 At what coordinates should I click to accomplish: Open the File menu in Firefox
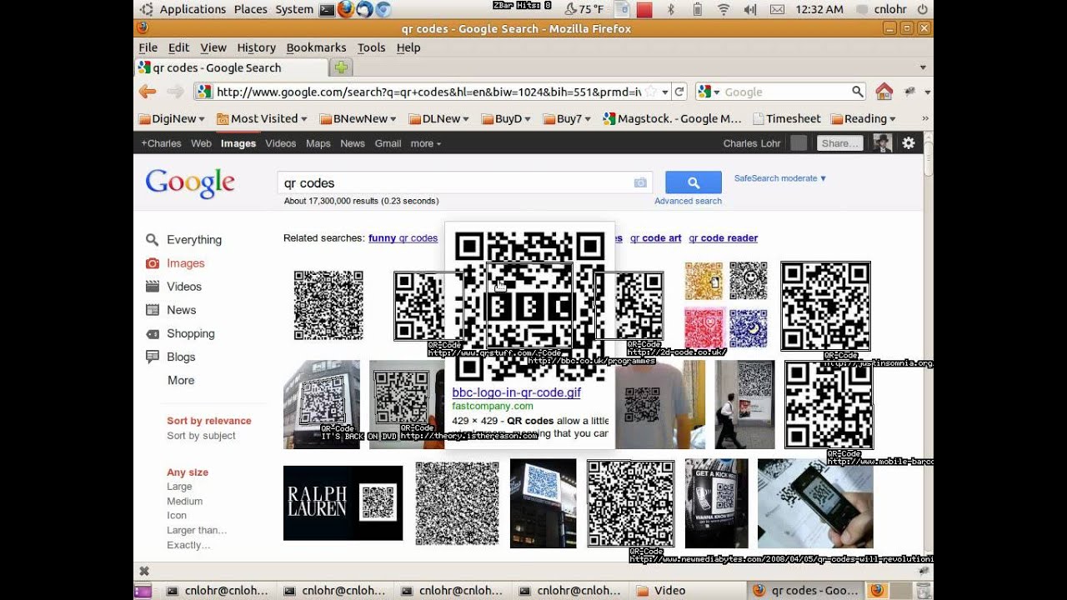pyautogui.click(x=148, y=47)
